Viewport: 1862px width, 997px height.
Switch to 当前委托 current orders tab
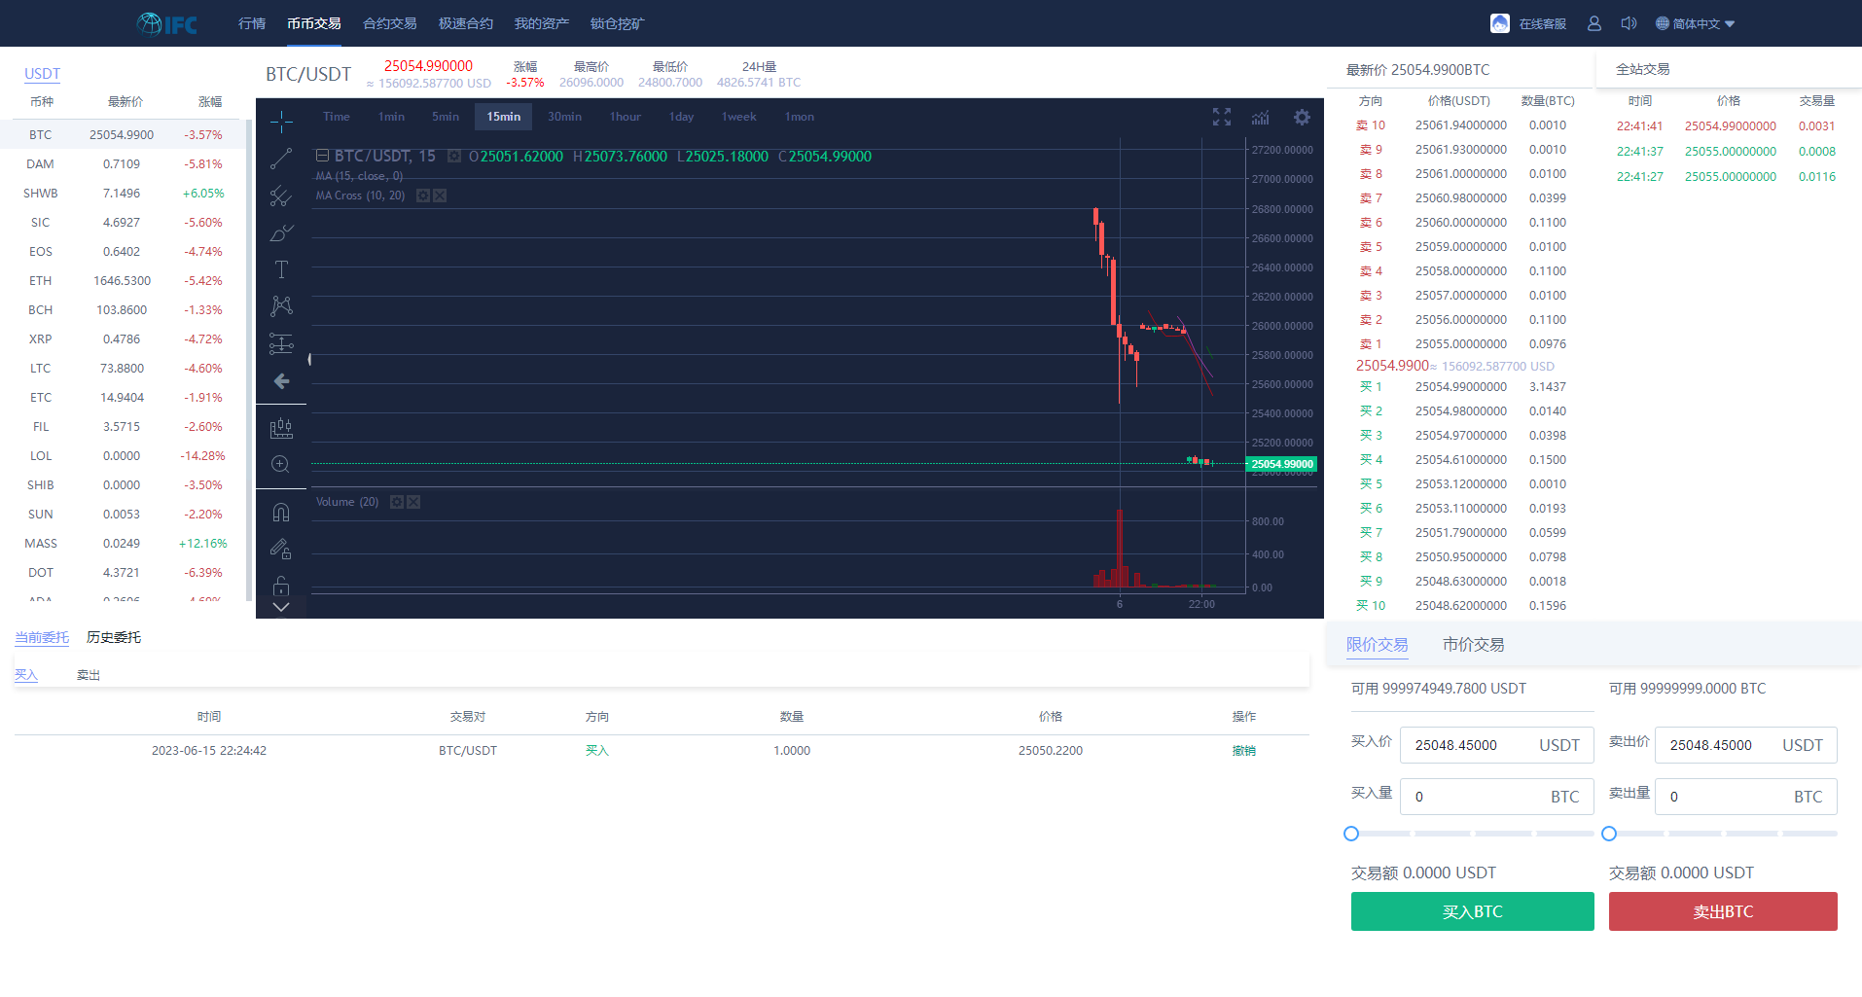42,637
